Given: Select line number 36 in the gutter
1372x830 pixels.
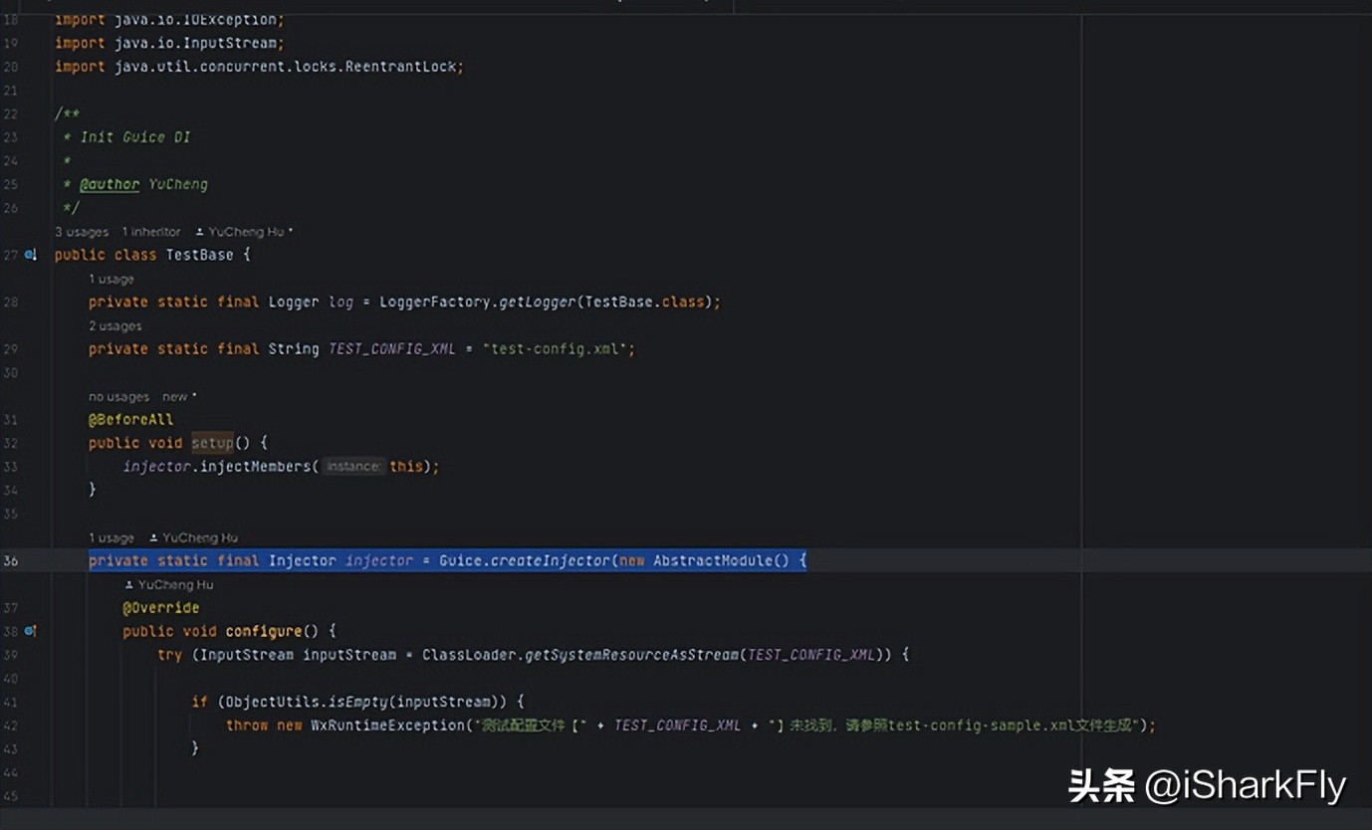Looking at the screenshot, I should pos(11,560).
